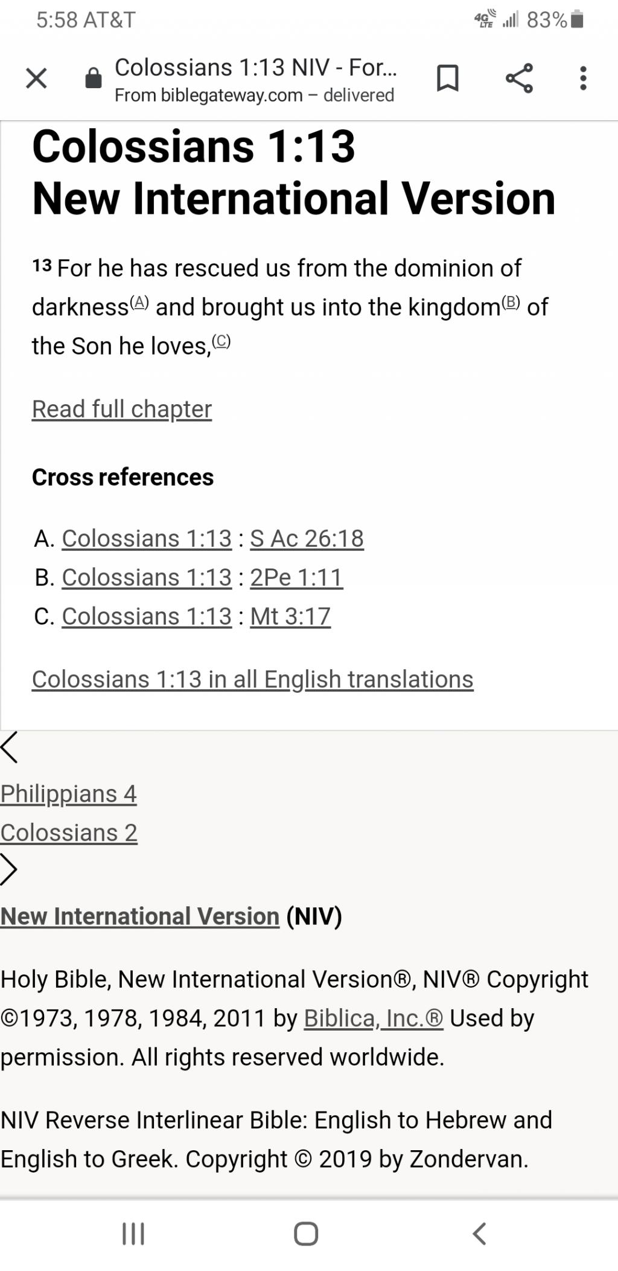This screenshot has width=618, height=1271.
Task: Open the three-dot overflow menu
Action: [x=583, y=79]
